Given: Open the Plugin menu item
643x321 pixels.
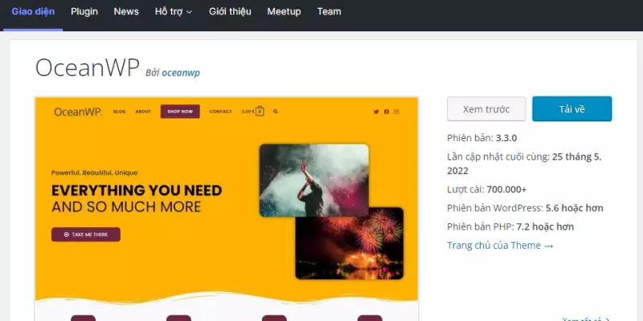Looking at the screenshot, I should point(84,11).
